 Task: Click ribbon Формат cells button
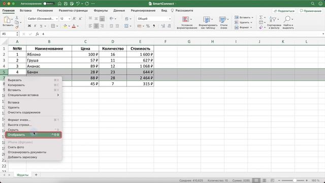click(x=243, y=27)
